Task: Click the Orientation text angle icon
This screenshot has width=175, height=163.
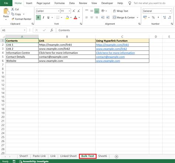Action: [x=103, y=11]
